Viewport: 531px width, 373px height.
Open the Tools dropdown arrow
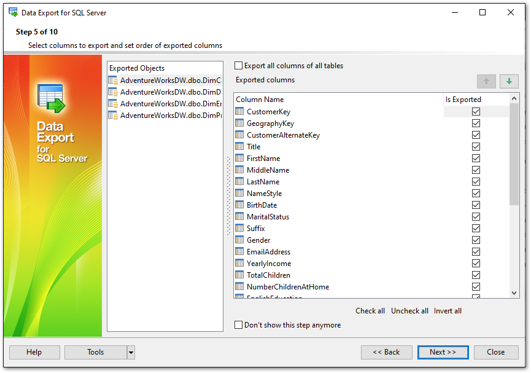[x=131, y=352]
